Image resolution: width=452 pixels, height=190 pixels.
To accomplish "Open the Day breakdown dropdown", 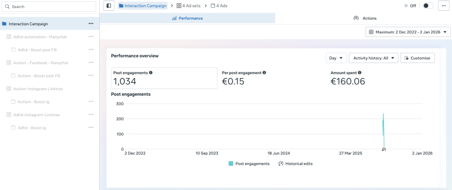I will click(x=336, y=58).
